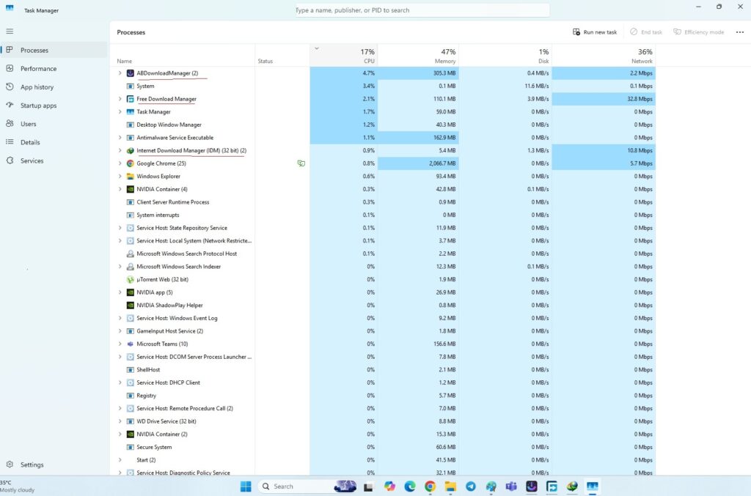Expand the NVIDIA Container (4) group
Image resolution: width=751 pixels, height=496 pixels.
[120, 190]
